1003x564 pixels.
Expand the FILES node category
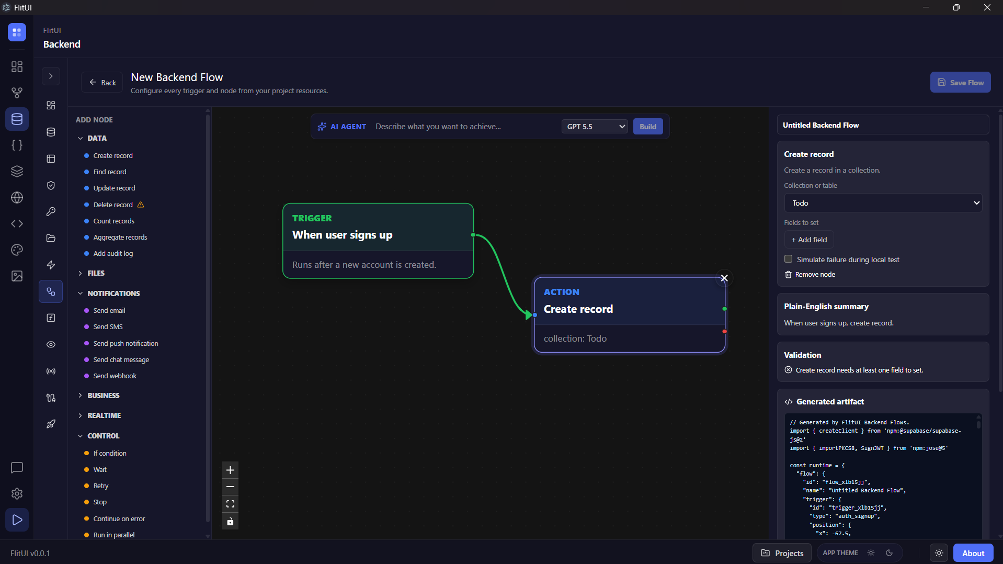click(x=91, y=273)
